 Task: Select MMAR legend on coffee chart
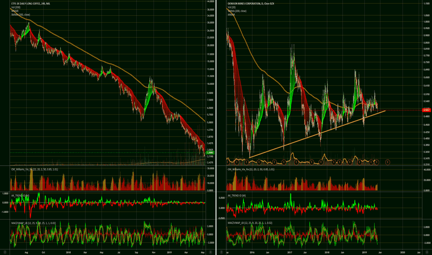tap(15, 11)
